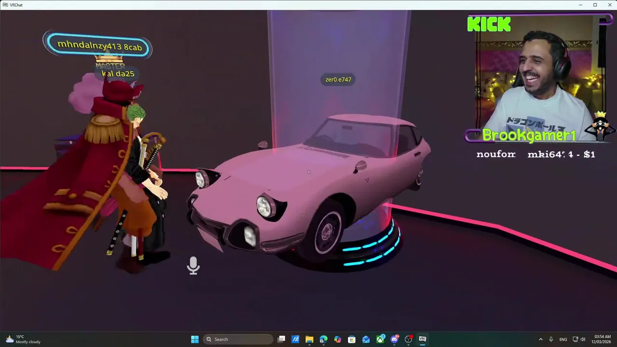The width and height of the screenshot is (617, 347).
Task: Click the system tray microphone indicator
Action: coord(551,339)
